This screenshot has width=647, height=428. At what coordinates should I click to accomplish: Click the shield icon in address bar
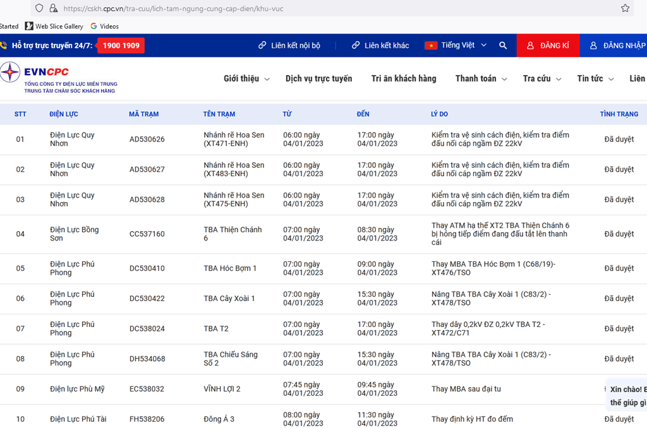click(39, 8)
